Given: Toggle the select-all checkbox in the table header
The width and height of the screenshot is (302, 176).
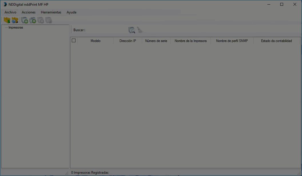Looking at the screenshot, I should tap(73, 40).
